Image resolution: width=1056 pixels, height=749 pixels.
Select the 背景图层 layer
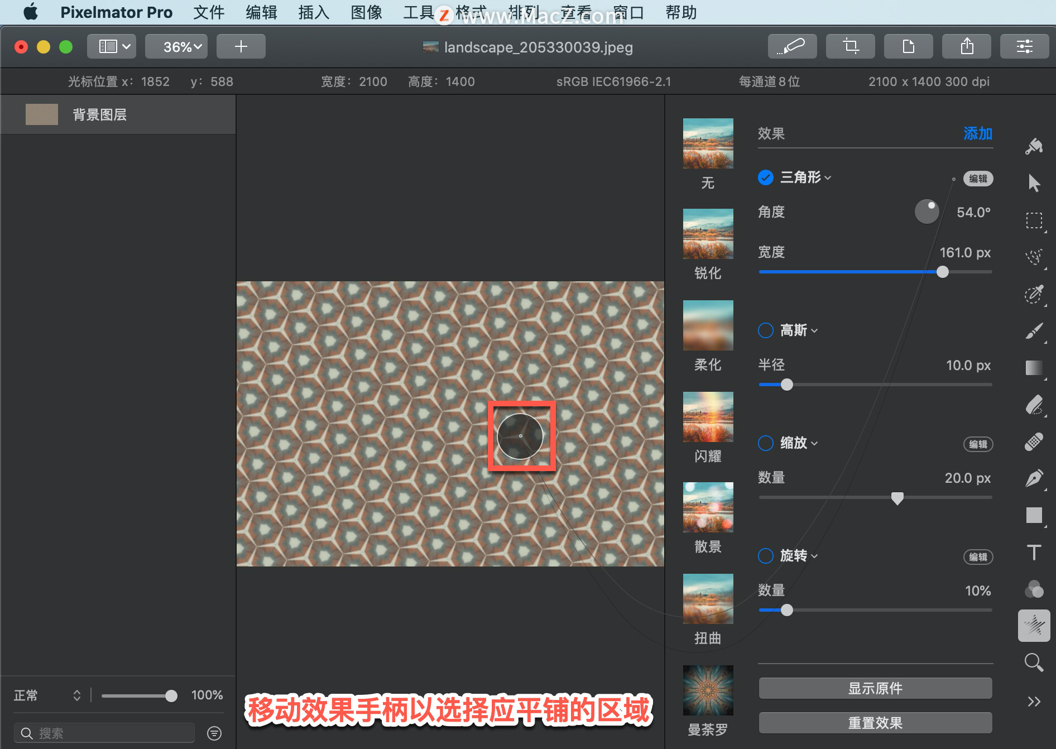(118, 114)
